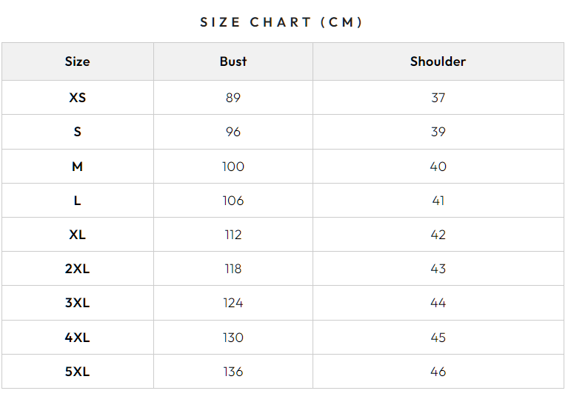Click shoulder value 37 for XS

tap(438, 98)
